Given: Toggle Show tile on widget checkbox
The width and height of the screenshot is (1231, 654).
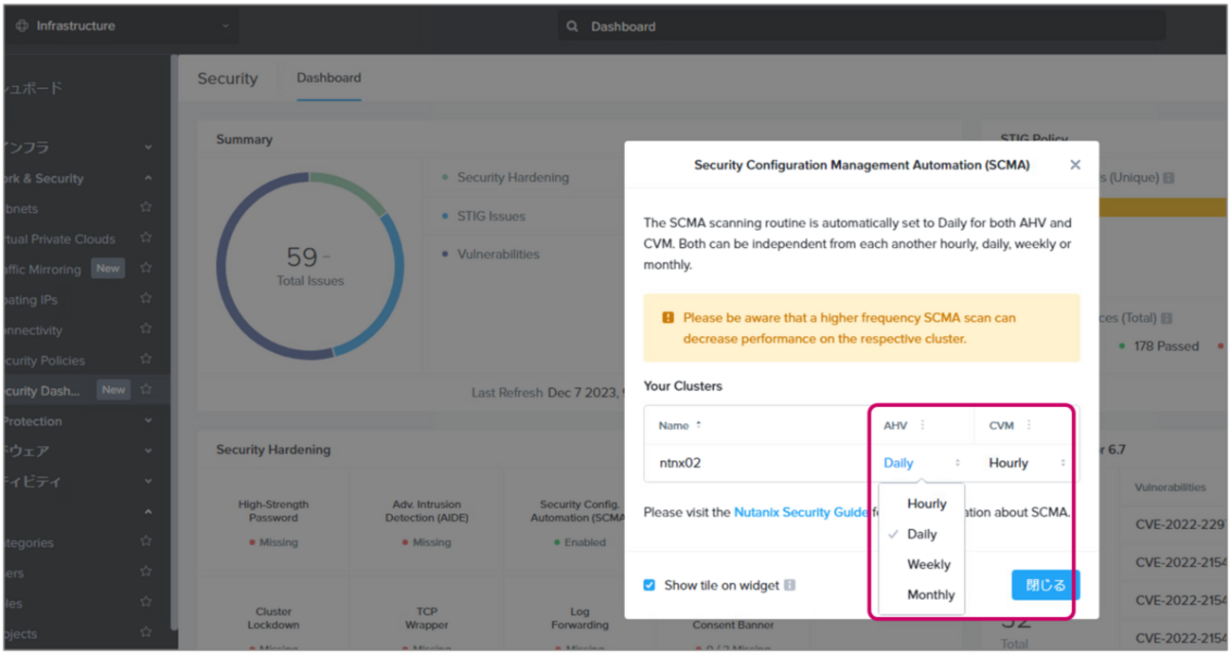Looking at the screenshot, I should (650, 586).
